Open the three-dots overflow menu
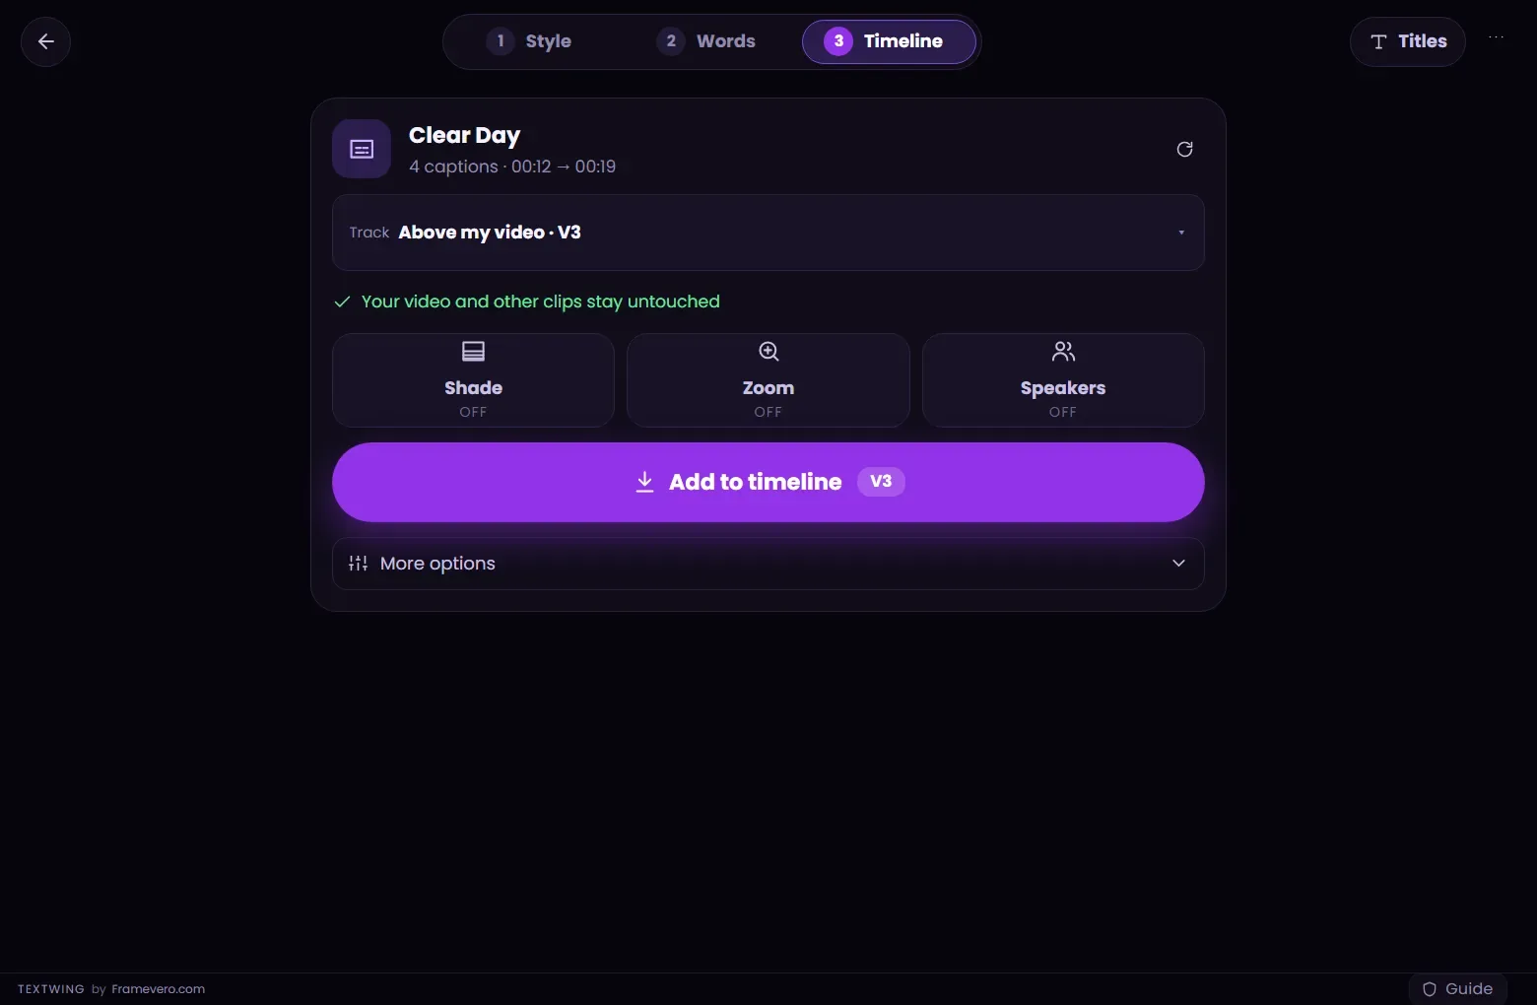 (1496, 37)
